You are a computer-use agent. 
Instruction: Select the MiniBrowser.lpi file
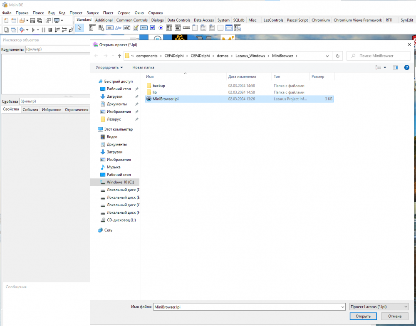(166, 99)
